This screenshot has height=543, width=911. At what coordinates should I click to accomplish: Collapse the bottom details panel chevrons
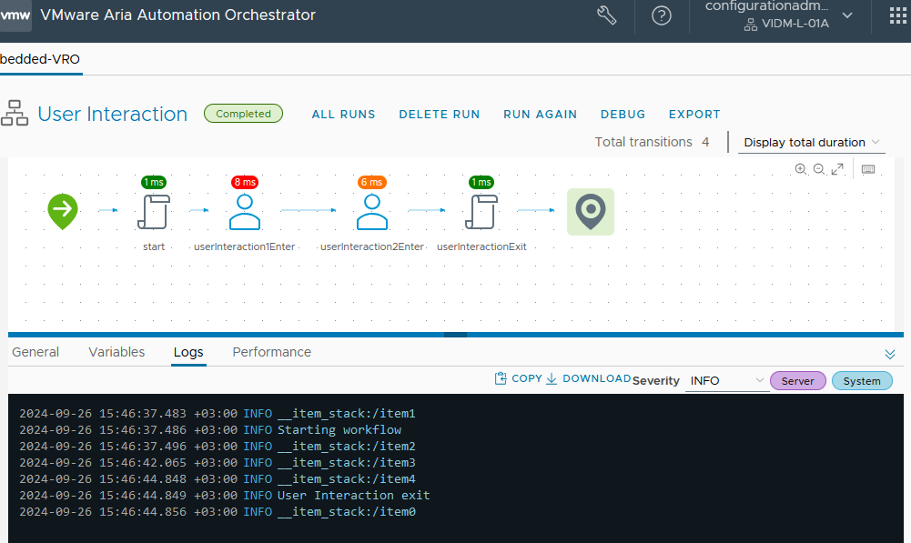click(889, 354)
